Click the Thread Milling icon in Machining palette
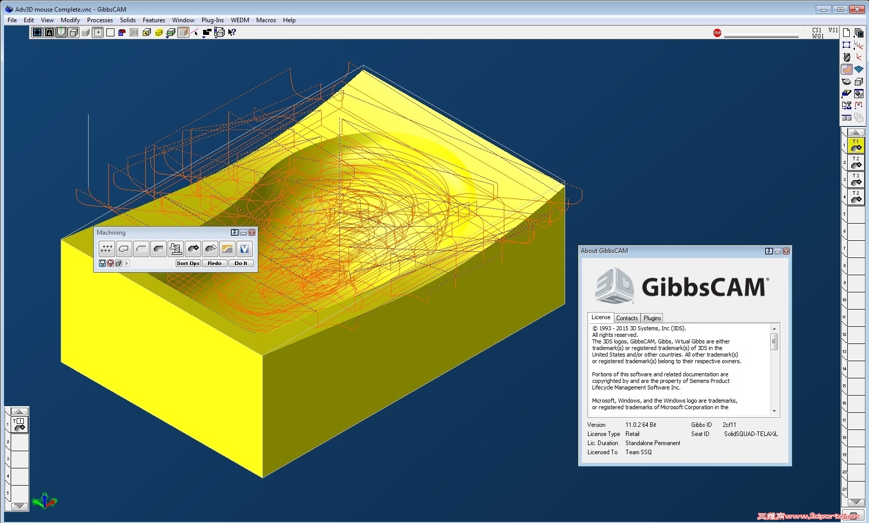Viewport: 869px width, 523px height. tap(176, 249)
